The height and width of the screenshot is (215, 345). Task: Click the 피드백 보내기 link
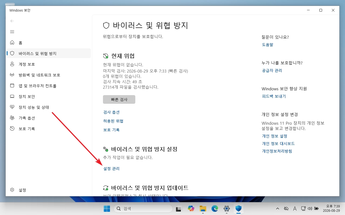point(274,96)
